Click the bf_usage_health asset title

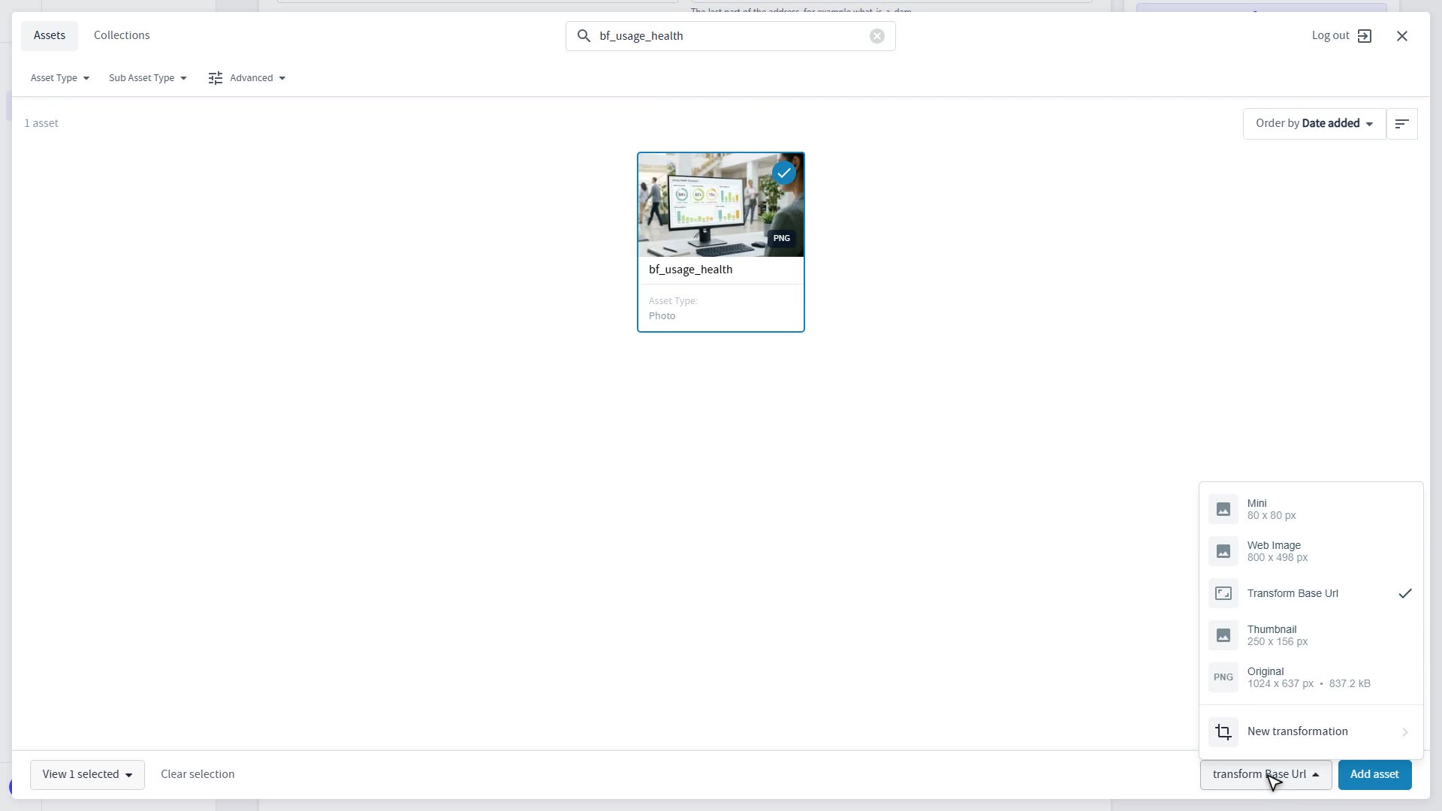pyautogui.click(x=690, y=270)
